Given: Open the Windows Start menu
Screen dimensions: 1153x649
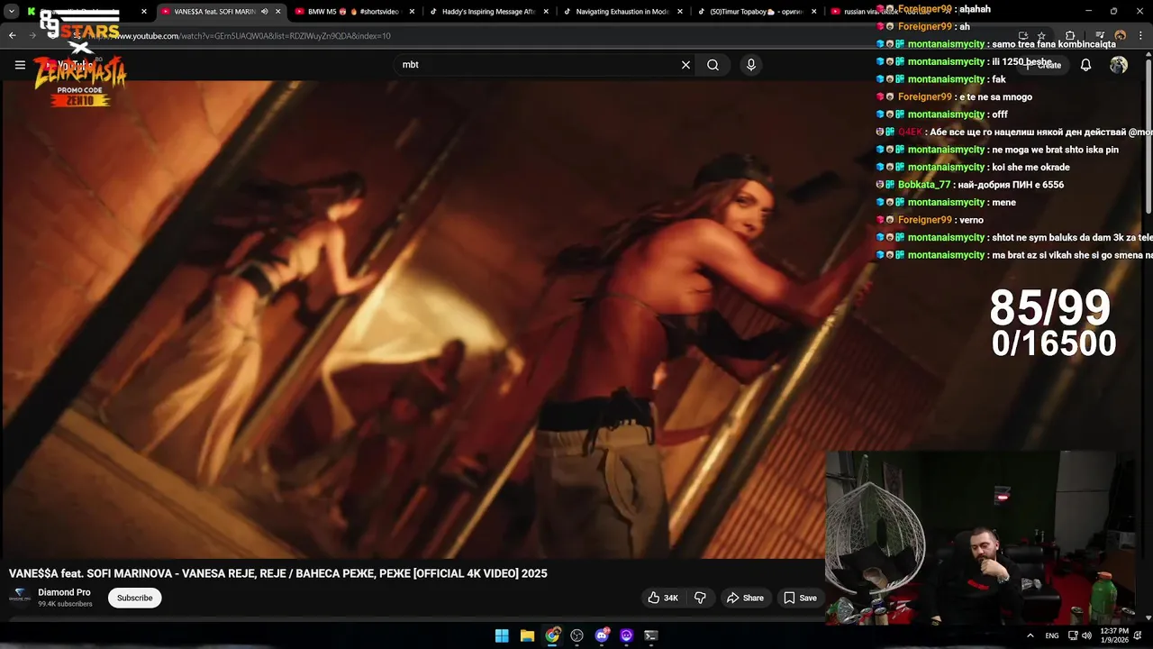Looking at the screenshot, I should pos(502,635).
